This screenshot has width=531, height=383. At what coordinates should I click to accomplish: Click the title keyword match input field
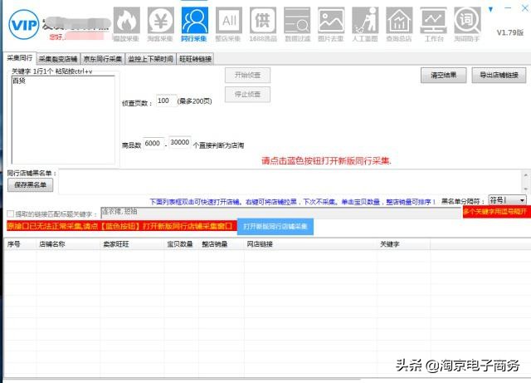(x=281, y=213)
